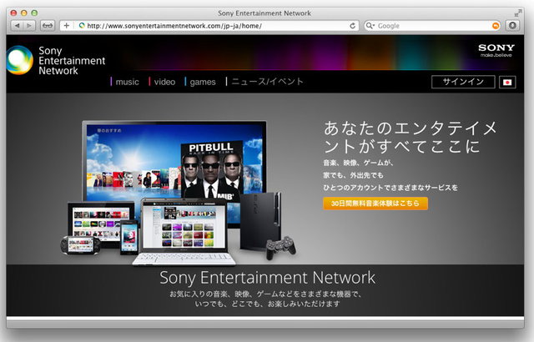This screenshot has height=342, width=534.
Task: Reload the page with the refresh icon
Action: pos(352,26)
